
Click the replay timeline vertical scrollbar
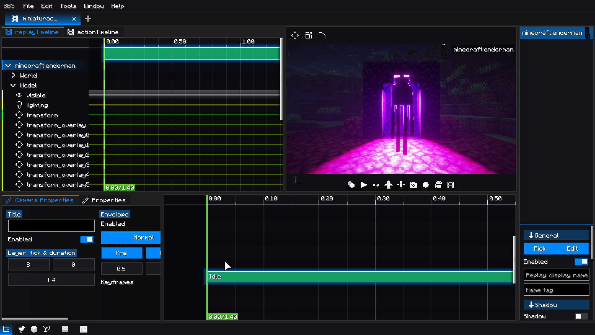pyautogui.click(x=281, y=79)
